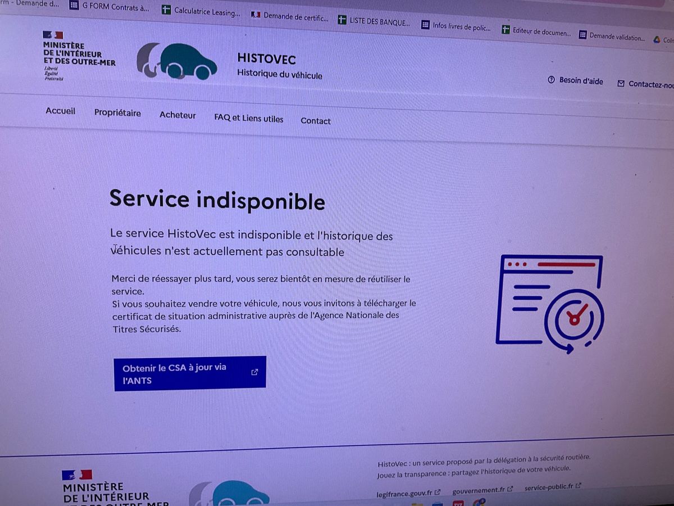
Task: Click the HistoVec car logo
Action: 176,61
